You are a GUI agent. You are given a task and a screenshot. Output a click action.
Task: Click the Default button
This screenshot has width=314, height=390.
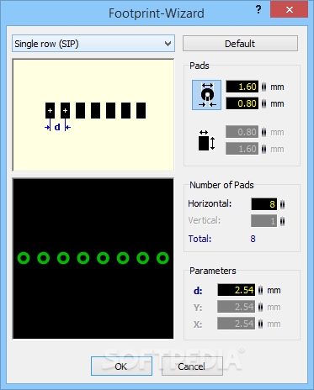tap(240, 44)
